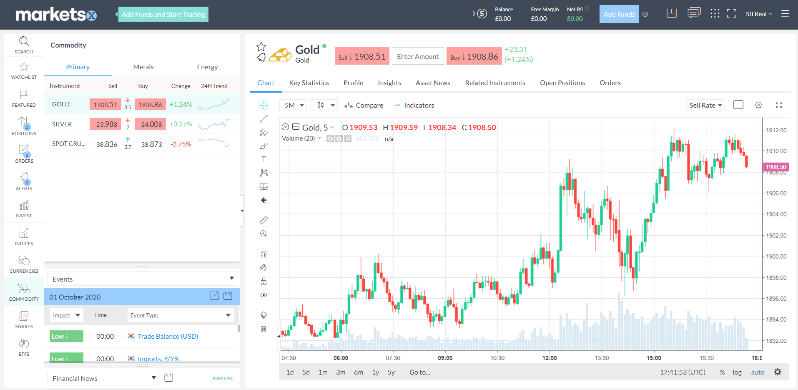The image size is (798, 390).
Task: Select the SILVER instrument row
Action: coord(142,124)
